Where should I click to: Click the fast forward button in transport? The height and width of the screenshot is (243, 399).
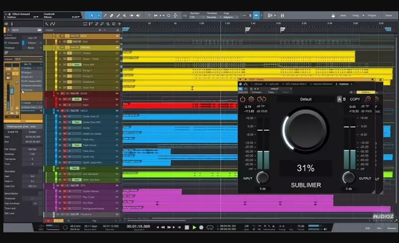169,227
